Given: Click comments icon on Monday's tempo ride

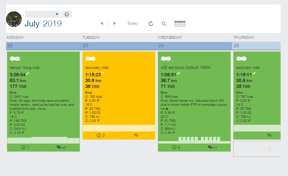Looking at the screenshot, I should click(x=59, y=147).
